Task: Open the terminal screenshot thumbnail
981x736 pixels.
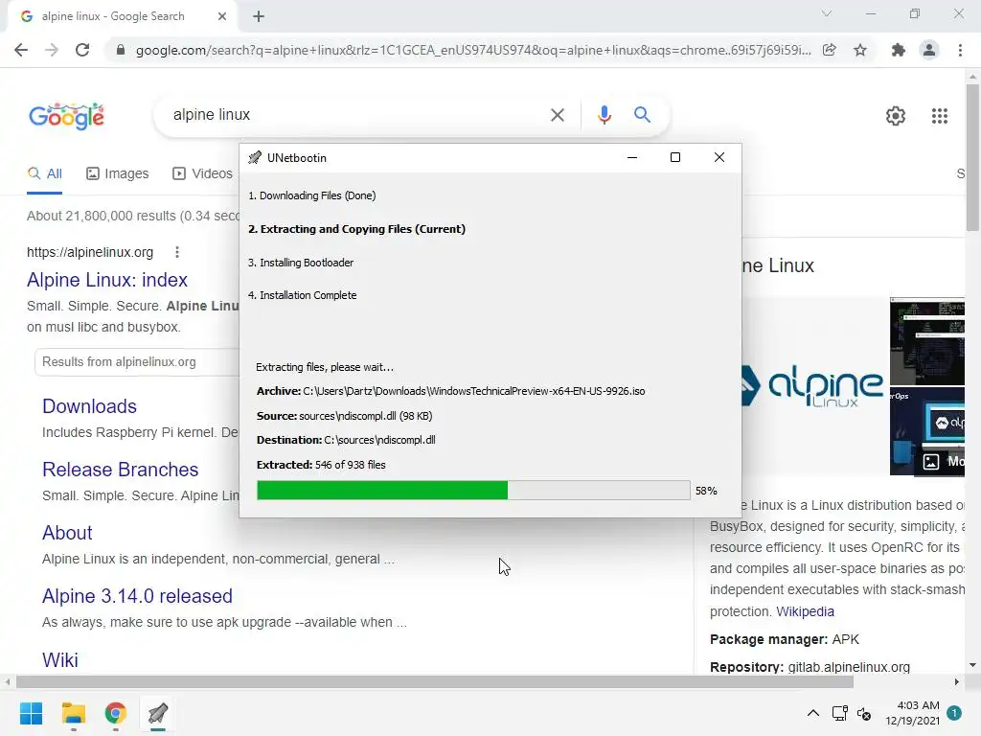Action: [x=927, y=341]
